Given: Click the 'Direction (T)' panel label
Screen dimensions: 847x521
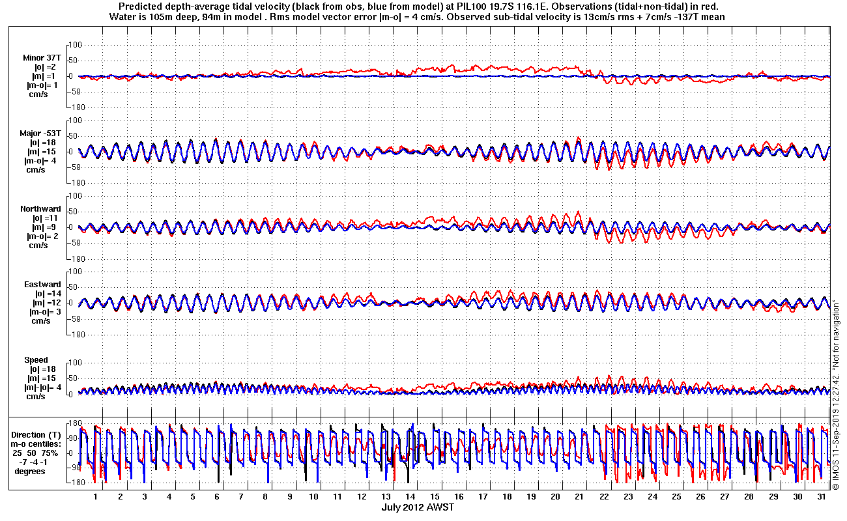Looking at the screenshot, I should (x=37, y=435).
